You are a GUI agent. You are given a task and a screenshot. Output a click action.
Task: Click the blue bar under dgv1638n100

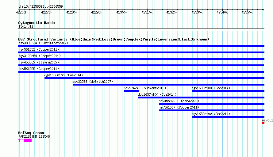228,91
